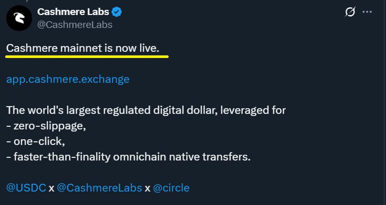The image size is (386, 205).
Task: Click the @circle mention
Action: click(x=171, y=188)
